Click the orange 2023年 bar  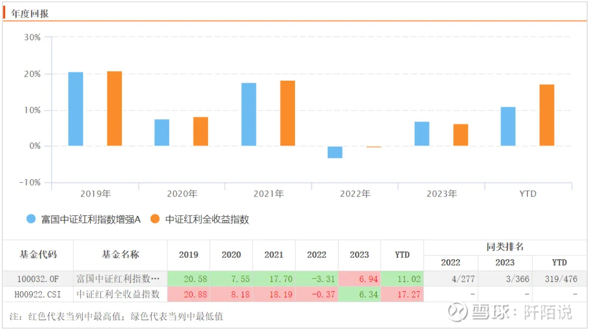[461, 135]
